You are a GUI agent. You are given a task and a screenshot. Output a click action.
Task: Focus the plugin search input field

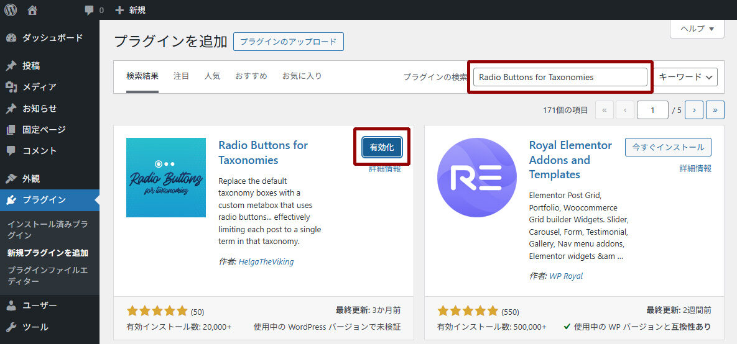pyautogui.click(x=560, y=77)
